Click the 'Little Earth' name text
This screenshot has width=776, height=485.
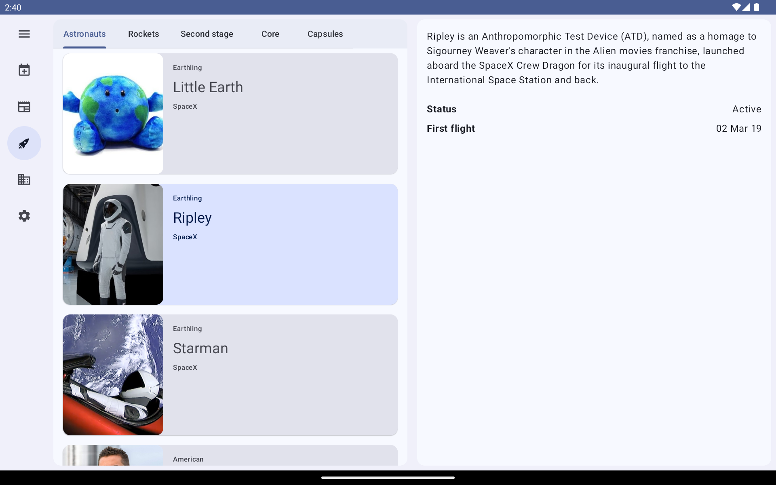[208, 87]
